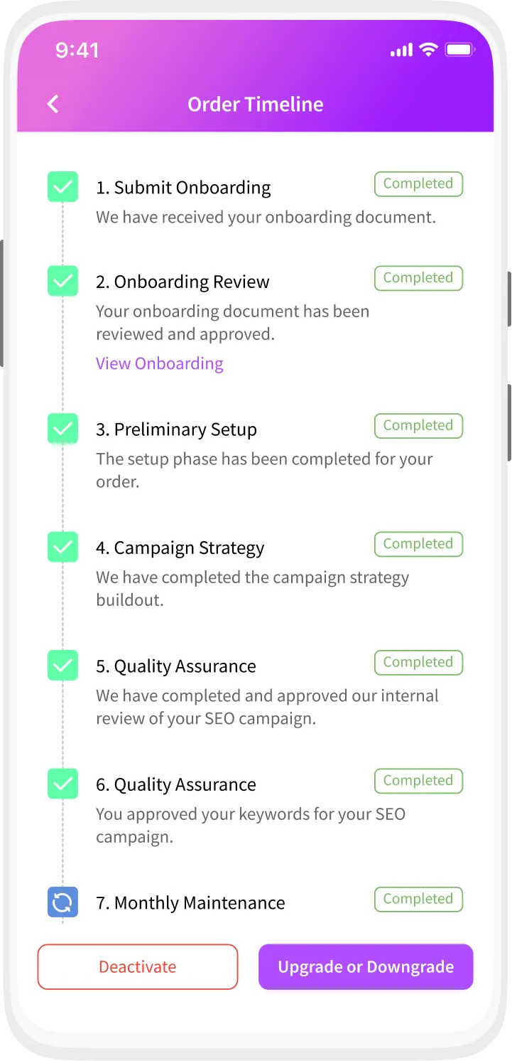Tap the Completed badge beside Preliminary Setup
The image size is (512, 1061).
418,426
